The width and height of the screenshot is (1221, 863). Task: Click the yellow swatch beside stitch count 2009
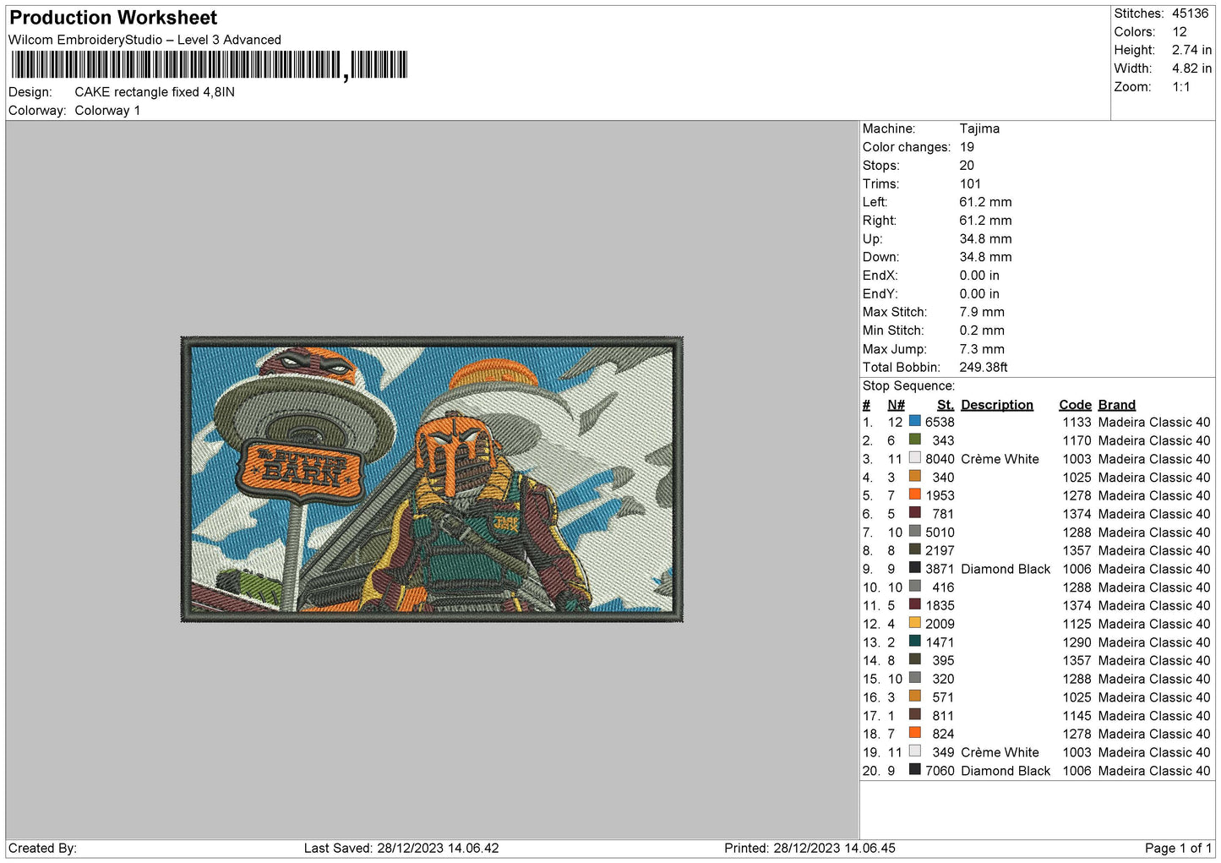tap(914, 623)
